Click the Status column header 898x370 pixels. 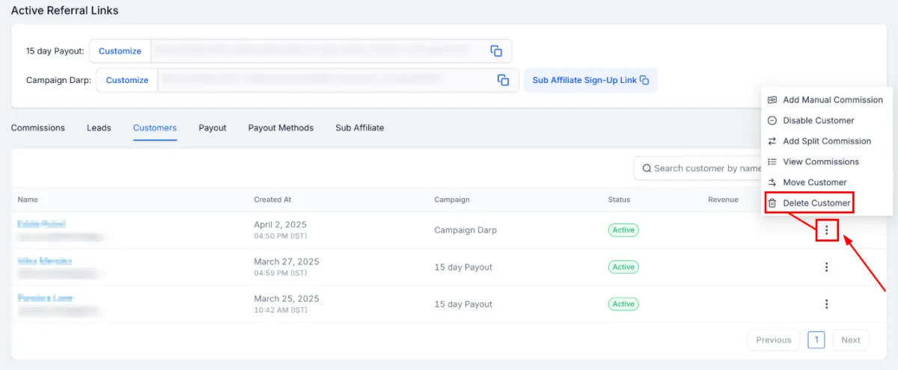tap(619, 200)
